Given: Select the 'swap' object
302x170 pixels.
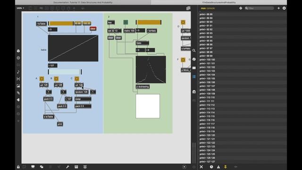Looking at the screenshot, I should [83, 99].
